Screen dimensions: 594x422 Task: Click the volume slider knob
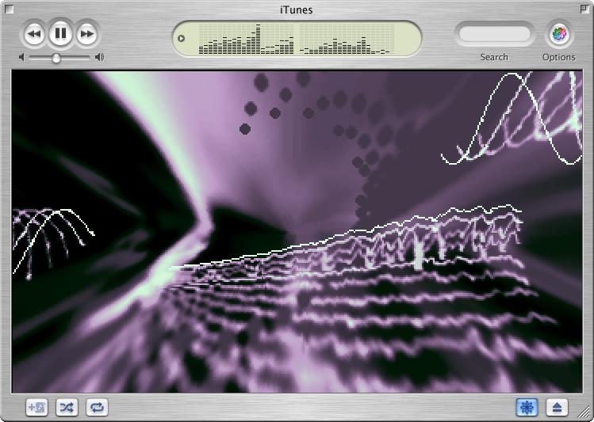click(x=56, y=58)
